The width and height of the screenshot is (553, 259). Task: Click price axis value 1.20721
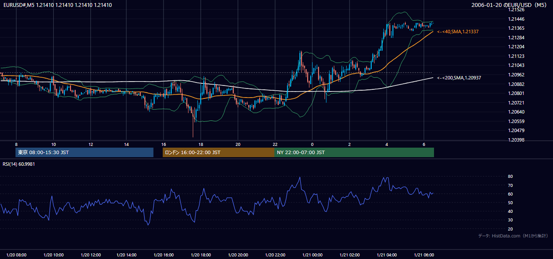[517, 103]
